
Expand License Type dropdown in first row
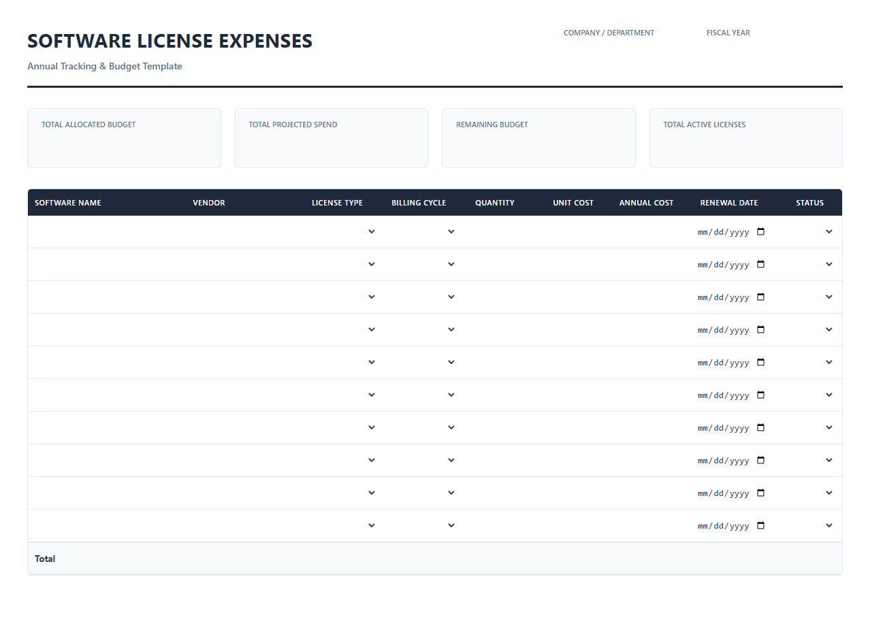pyautogui.click(x=344, y=231)
